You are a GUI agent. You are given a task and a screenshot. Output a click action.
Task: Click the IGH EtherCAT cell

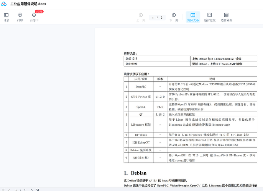pos(141,142)
